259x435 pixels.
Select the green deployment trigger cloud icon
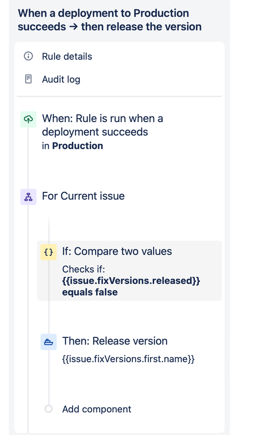(x=28, y=119)
